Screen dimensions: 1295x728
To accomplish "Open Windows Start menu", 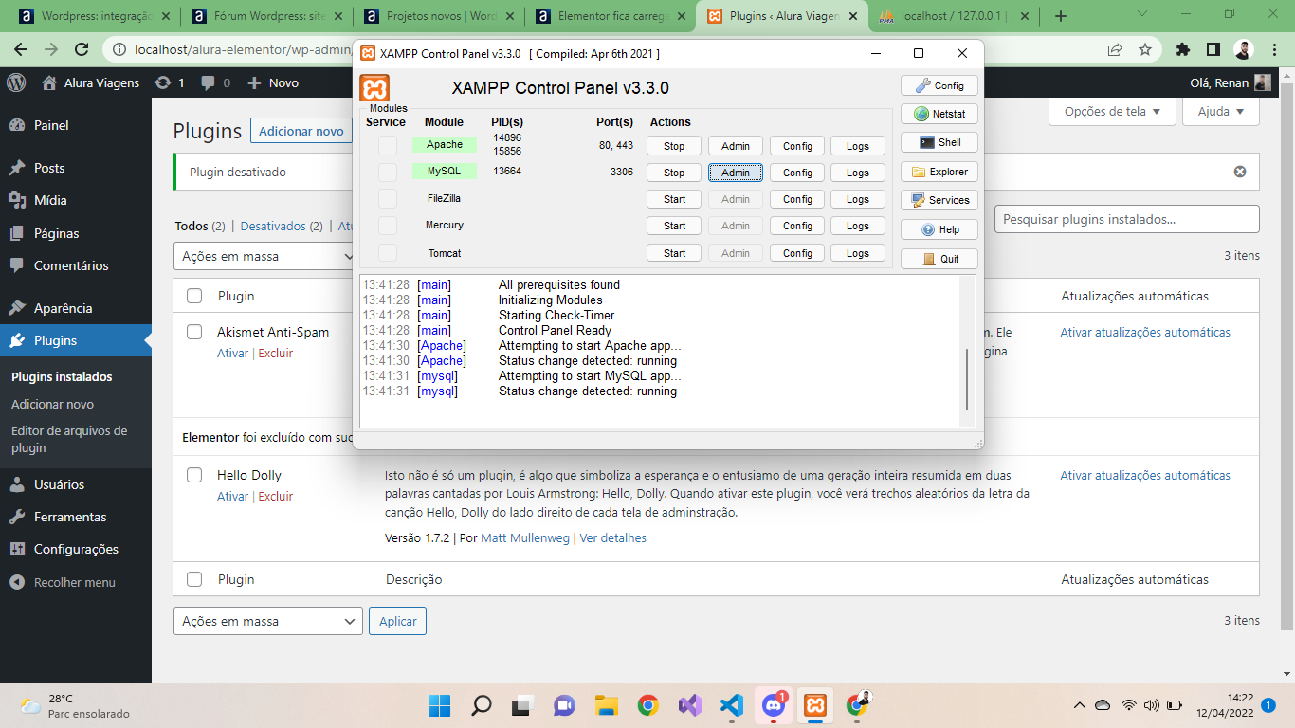I will (439, 705).
